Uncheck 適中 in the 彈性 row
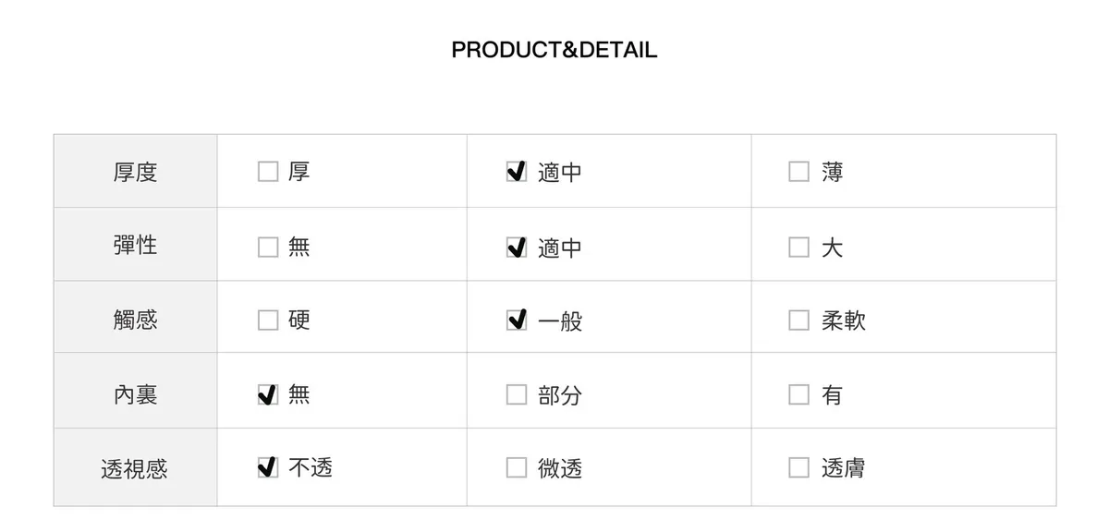Image resolution: width=1109 pixels, height=532 pixels. click(x=517, y=247)
